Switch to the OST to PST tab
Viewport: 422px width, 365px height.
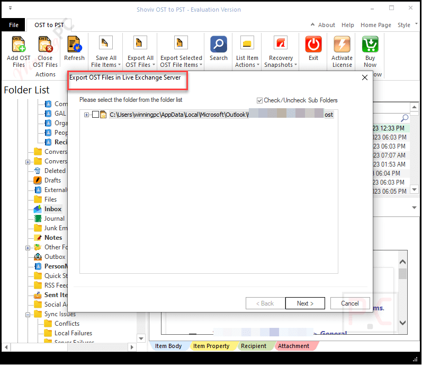pos(49,25)
